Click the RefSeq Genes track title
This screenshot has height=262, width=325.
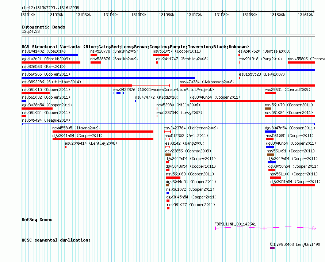[37, 220]
